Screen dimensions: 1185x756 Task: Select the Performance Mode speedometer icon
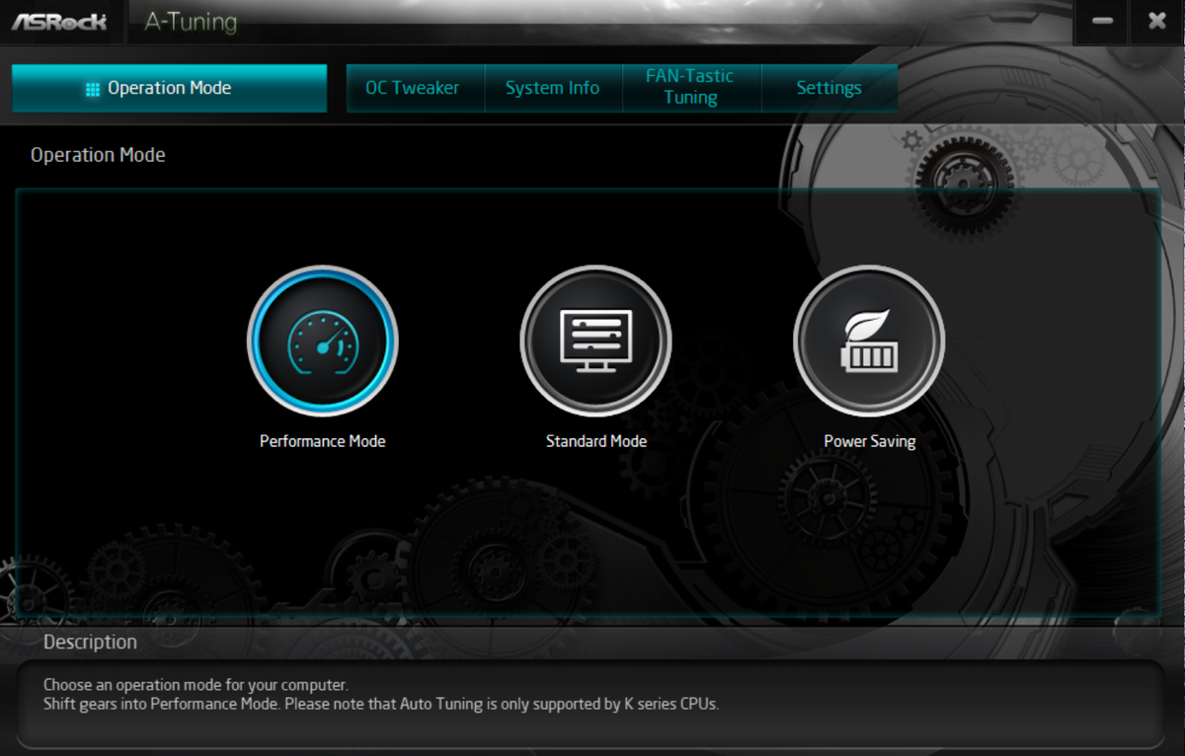pyautogui.click(x=323, y=341)
